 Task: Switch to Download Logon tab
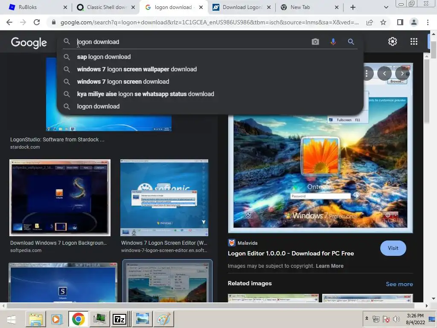[242, 7]
